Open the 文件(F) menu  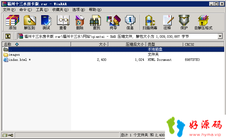[x=9, y=10]
